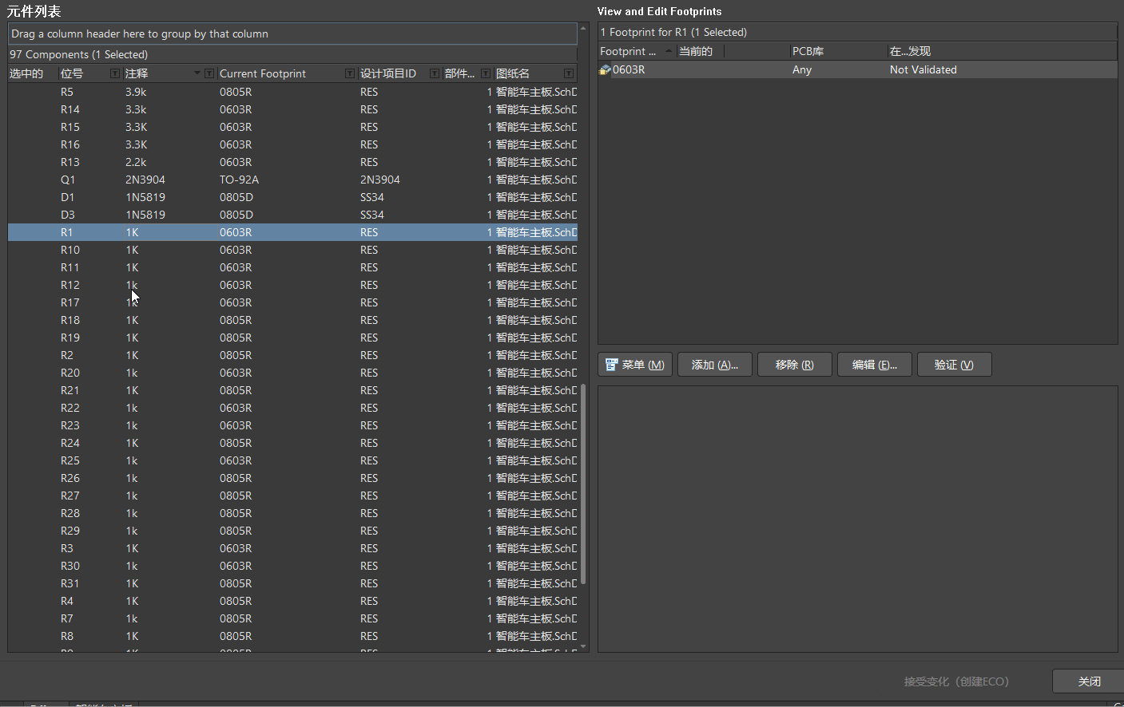Click the 部件 column filter icon
The height and width of the screenshot is (707, 1124).
[x=486, y=73]
